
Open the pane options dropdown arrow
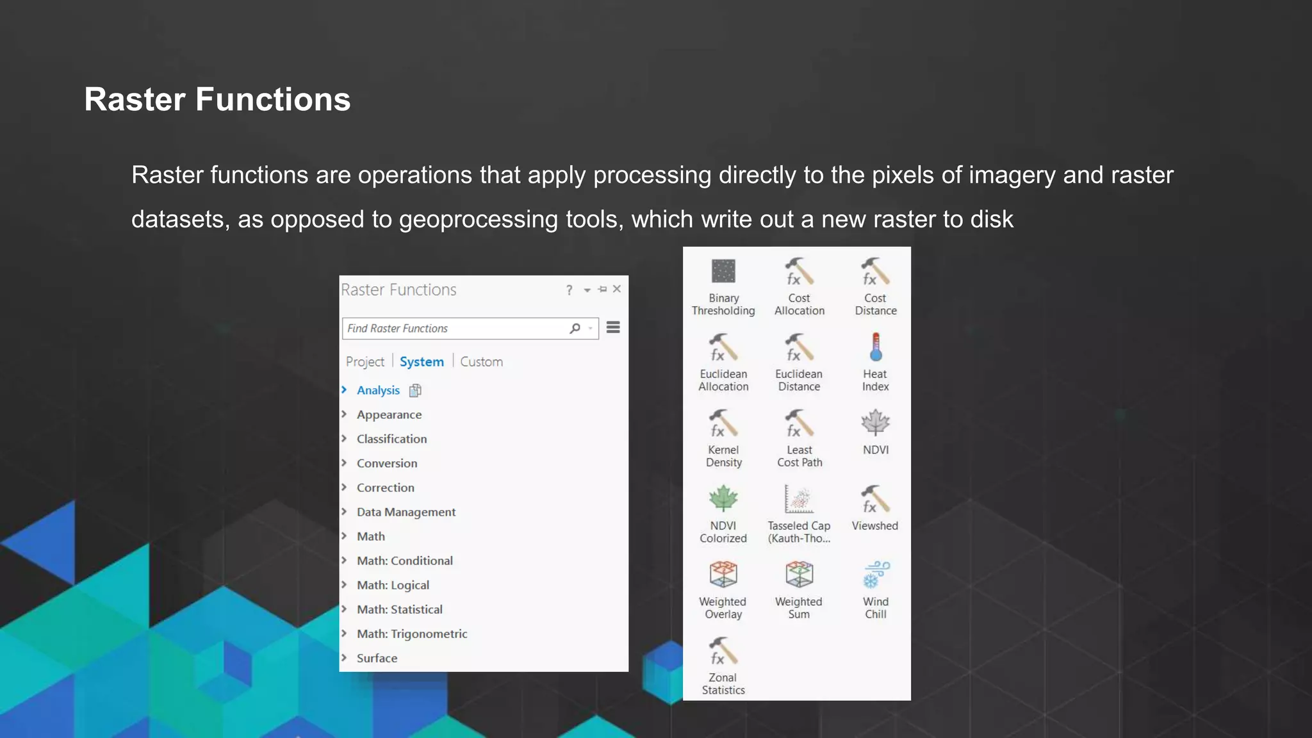pyautogui.click(x=587, y=290)
